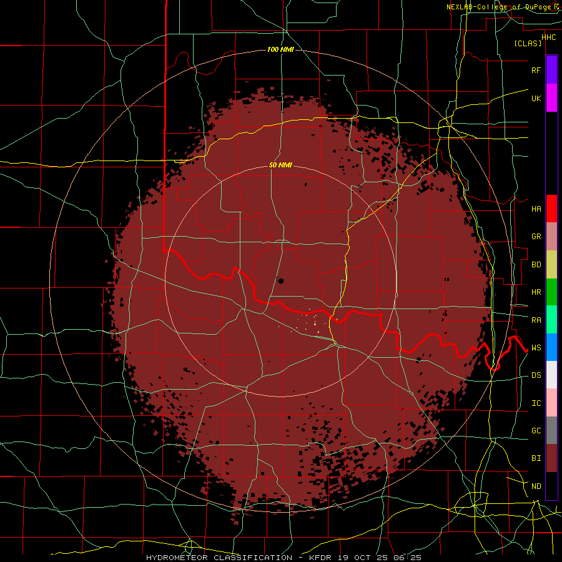562x562 pixels.
Task: Click the RF legend label
Action: tap(536, 70)
